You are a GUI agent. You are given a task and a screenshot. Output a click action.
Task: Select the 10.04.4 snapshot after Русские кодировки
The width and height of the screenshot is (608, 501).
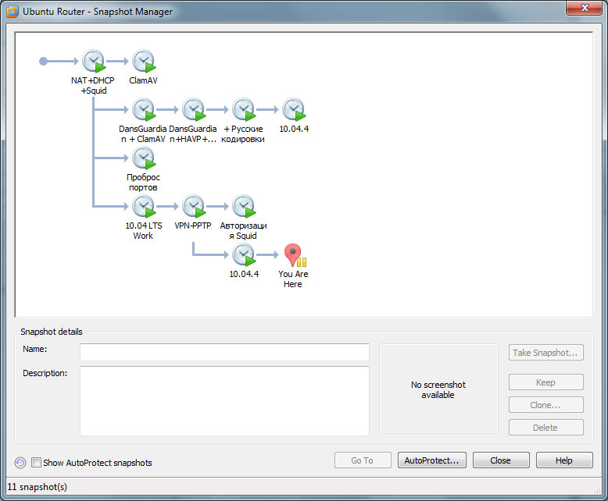pos(294,109)
